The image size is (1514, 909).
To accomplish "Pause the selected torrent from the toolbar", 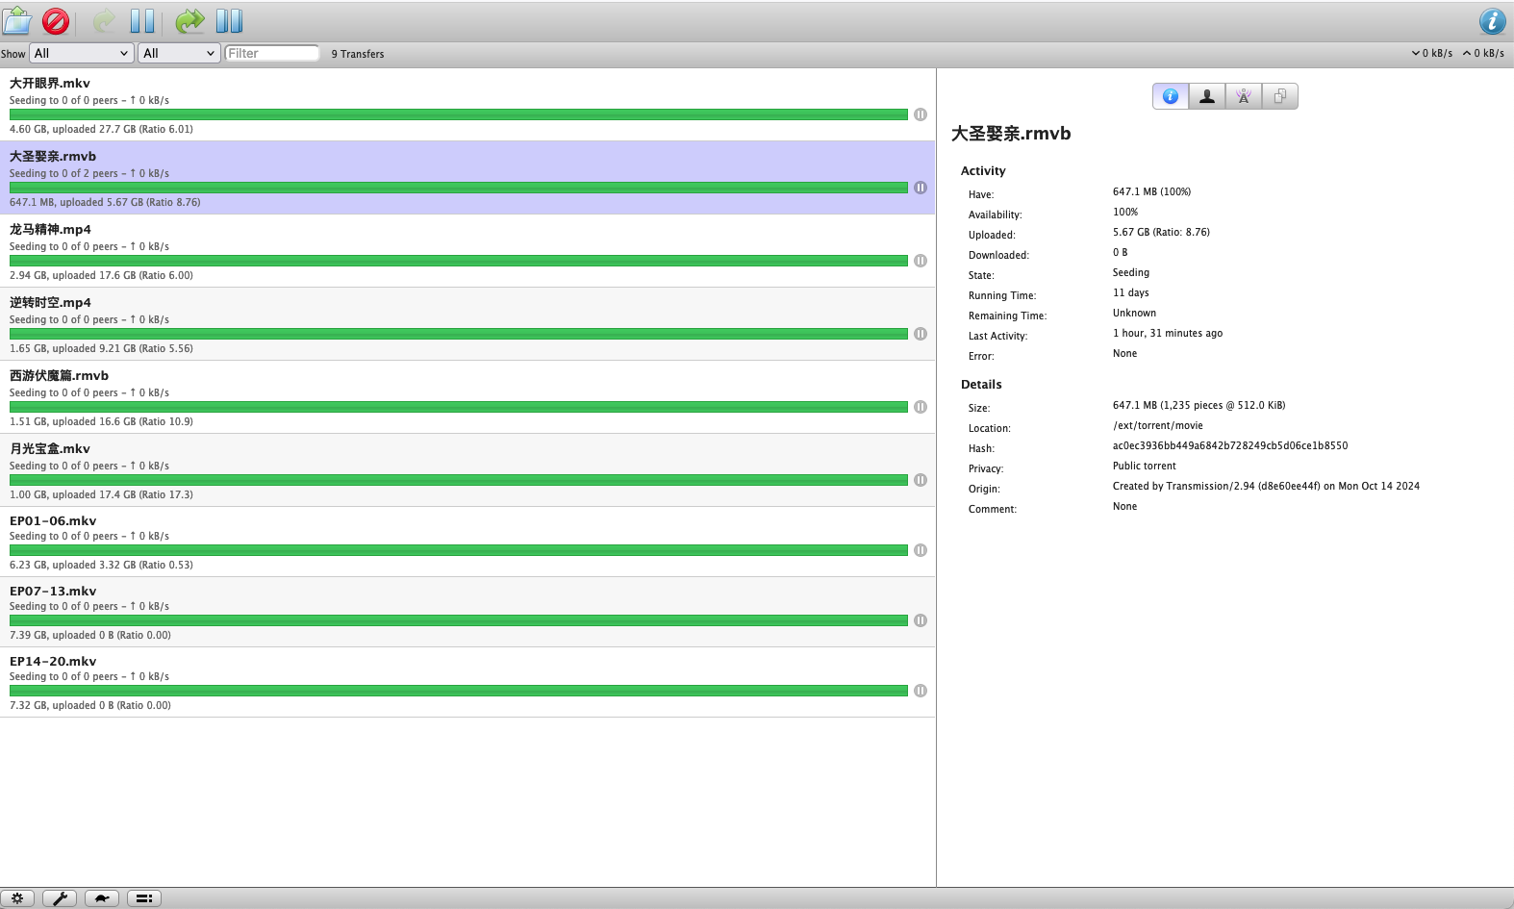I will click(x=142, y=21).
